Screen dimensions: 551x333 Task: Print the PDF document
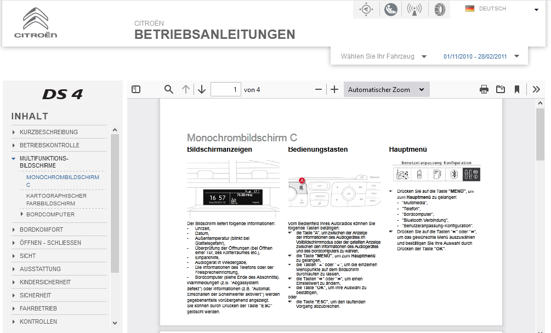click(484, 89)
